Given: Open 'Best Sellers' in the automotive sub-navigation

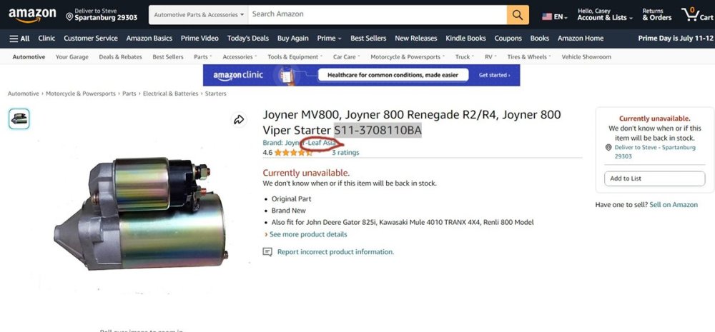Looking at the screenshot, I should (x=168, y=57).
